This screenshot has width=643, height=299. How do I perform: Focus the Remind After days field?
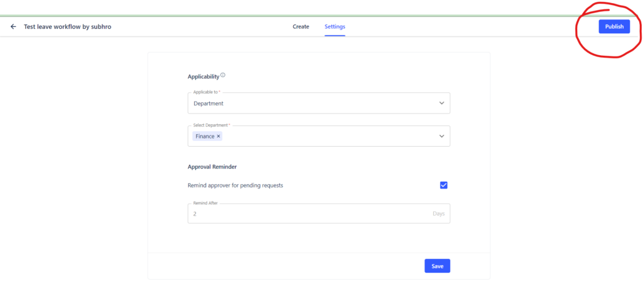click(x=318, y=213)
